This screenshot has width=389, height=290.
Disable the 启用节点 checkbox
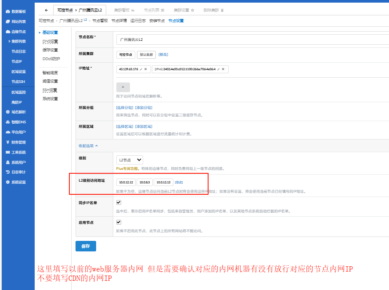coord(118,222)
